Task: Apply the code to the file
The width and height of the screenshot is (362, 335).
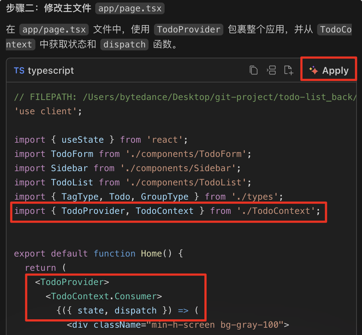Action: point(328,70)
